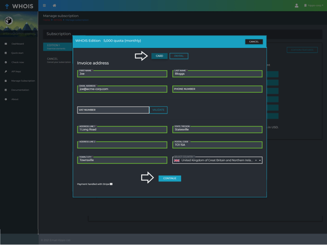Open Check now in the sidebar
327x245 pixels.
click(x=18, y=62)
